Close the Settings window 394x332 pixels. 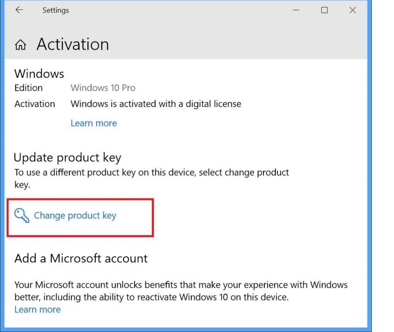point(353,10)
